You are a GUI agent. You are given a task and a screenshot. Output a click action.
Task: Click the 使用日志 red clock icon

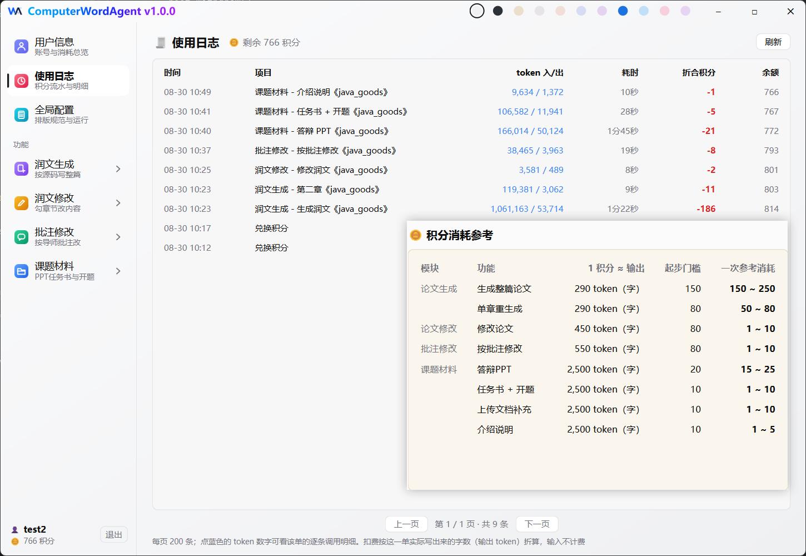coord(21,81)
